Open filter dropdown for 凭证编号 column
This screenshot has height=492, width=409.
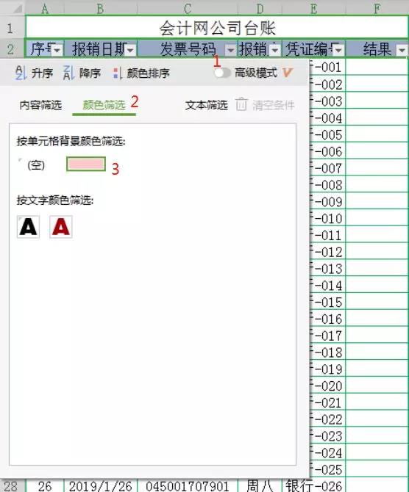338,50
